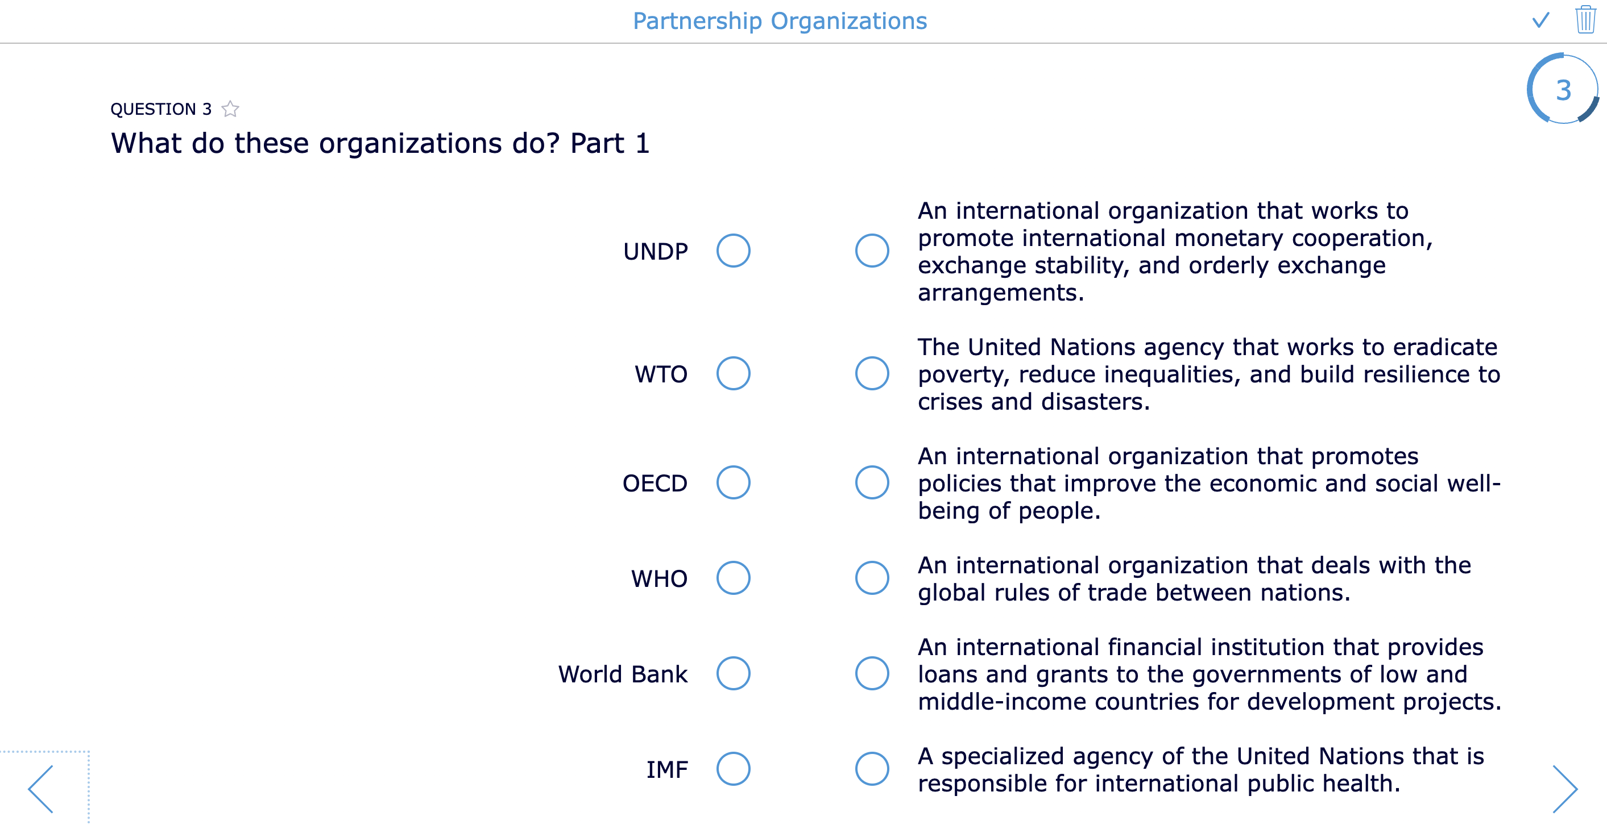Click the circle beside the public health description
Image resolution: width=1607 pixels, height=825 pixels.
pyautogui.click(x=872, y=769)
